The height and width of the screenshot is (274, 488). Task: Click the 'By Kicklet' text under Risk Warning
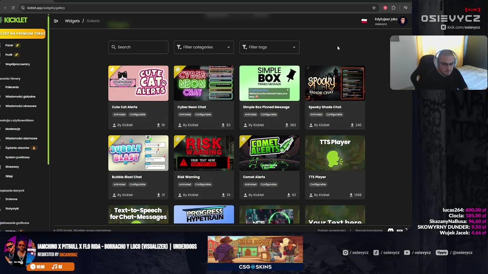pyautogui.click(x=191, y=195)
